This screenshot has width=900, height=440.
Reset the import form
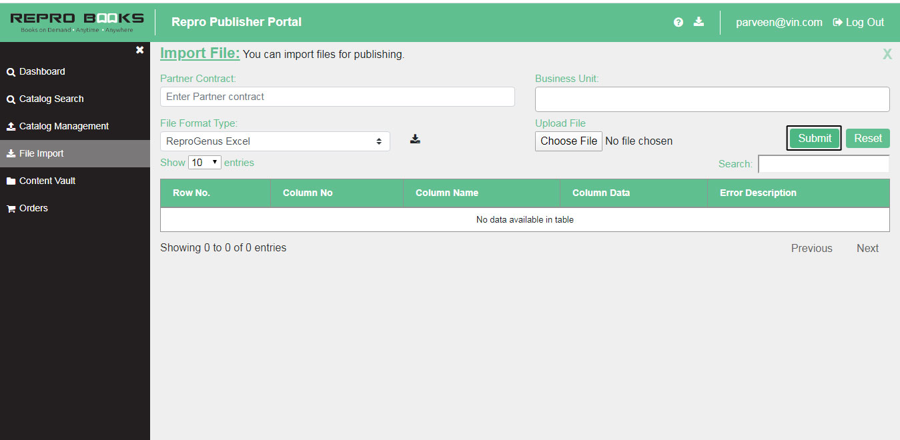click(x=867, y=138)
